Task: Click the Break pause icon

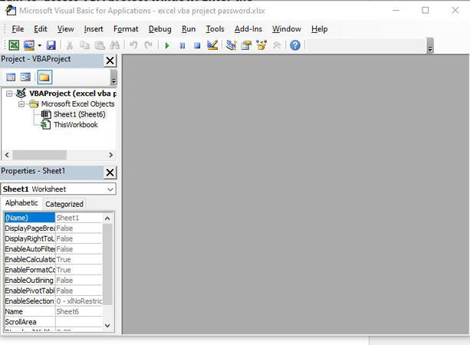Action: coord(182,45)
